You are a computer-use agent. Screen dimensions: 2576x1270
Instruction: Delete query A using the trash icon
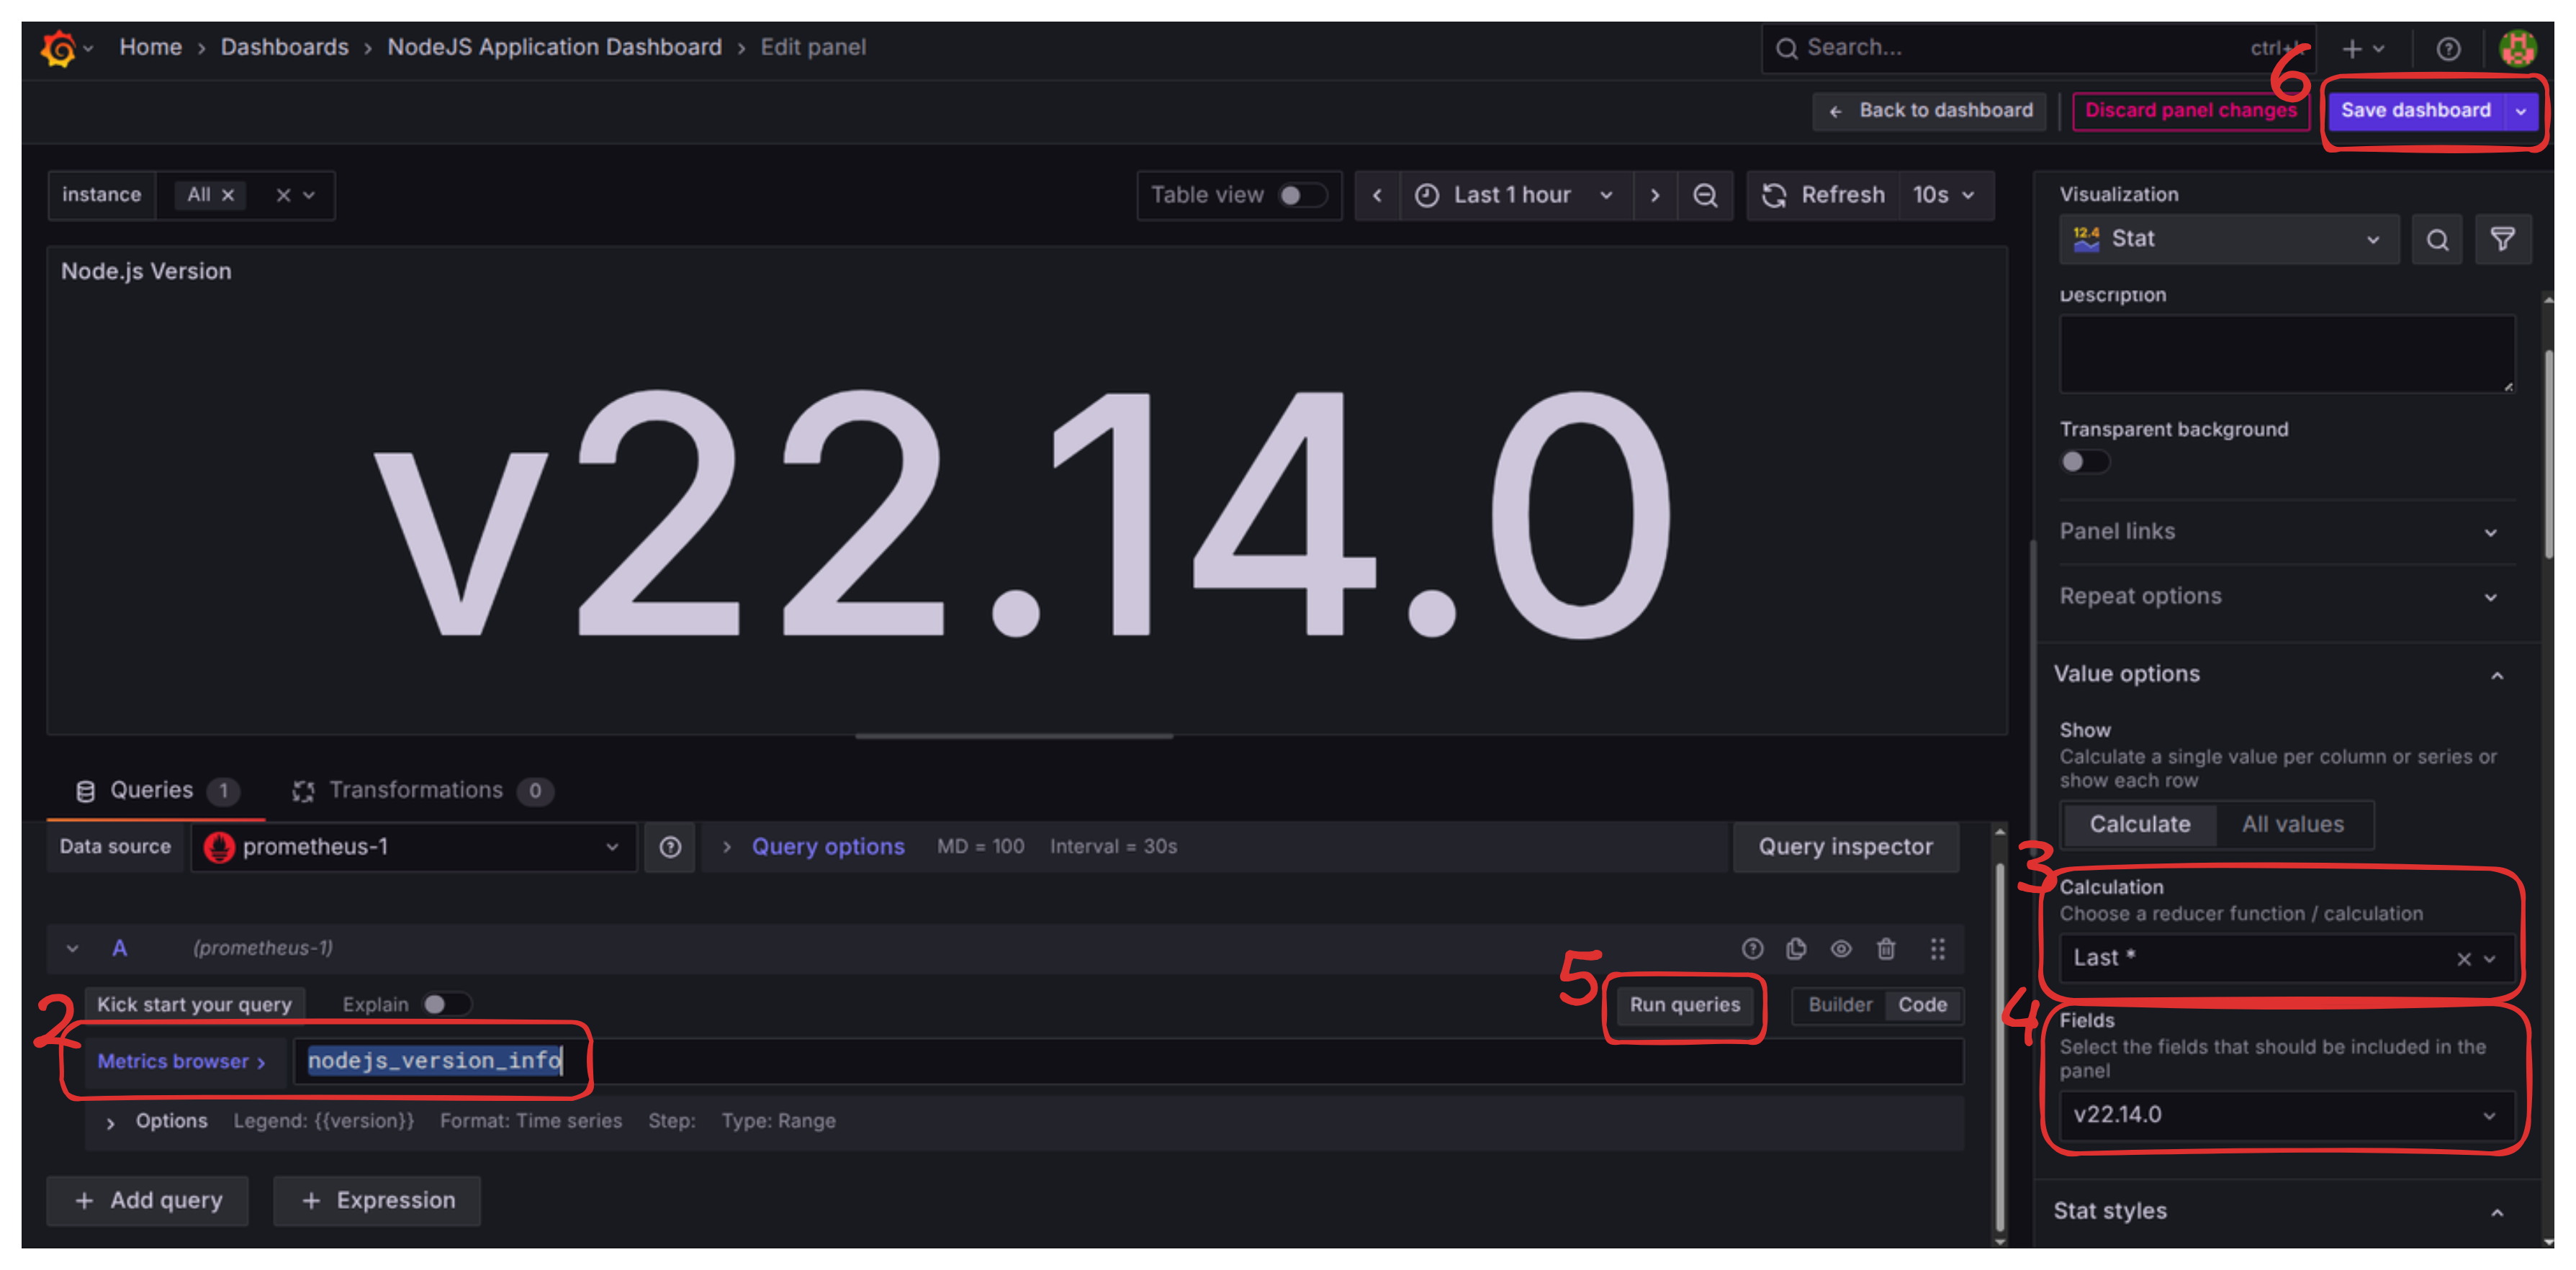(x=1887, y=948)
